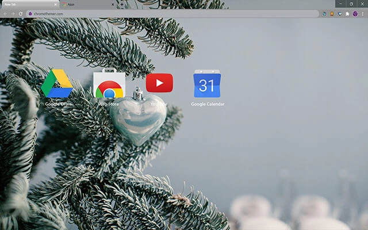Screen dimensions: 368x230
Task: Open the Google Calendar app icon
Action: point(207,83)
